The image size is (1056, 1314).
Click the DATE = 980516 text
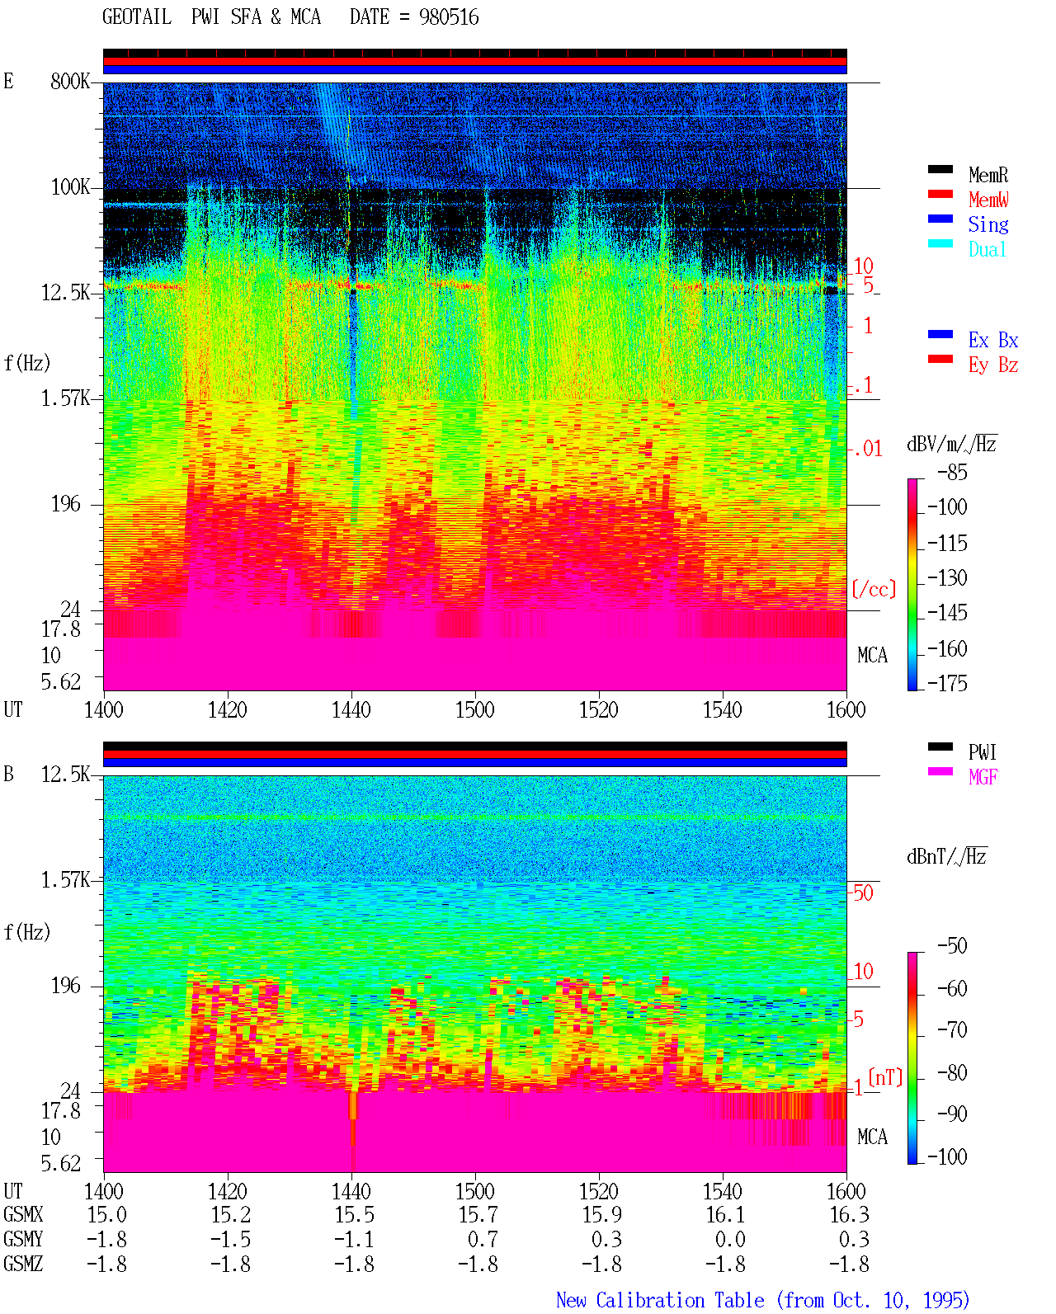414,17
